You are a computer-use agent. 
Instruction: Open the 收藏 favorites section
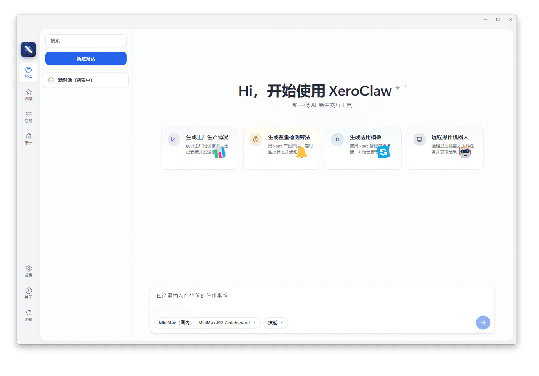click(28, 95)
